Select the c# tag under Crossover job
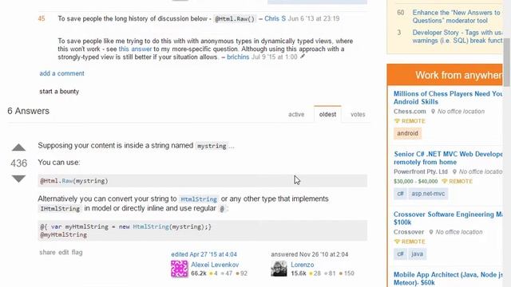511x287 pixels. pyautogui.click(x=400, y=254)
